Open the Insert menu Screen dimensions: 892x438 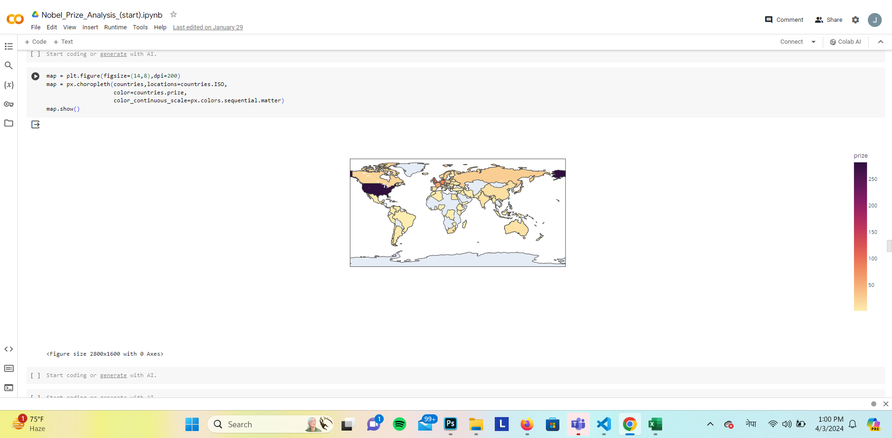tap(90, 27)
